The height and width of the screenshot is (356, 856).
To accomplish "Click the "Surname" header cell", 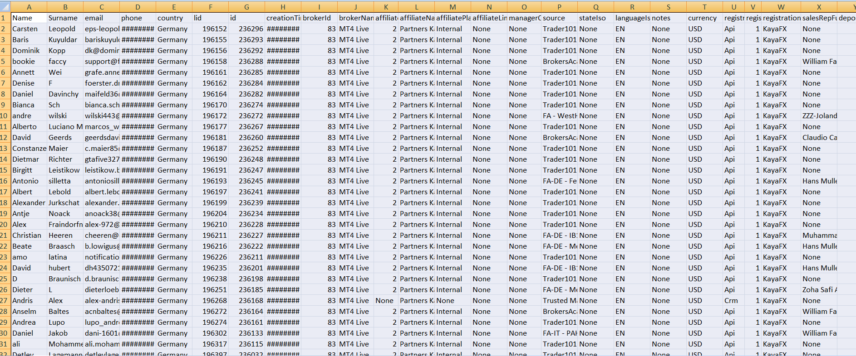I will (65, 18).
